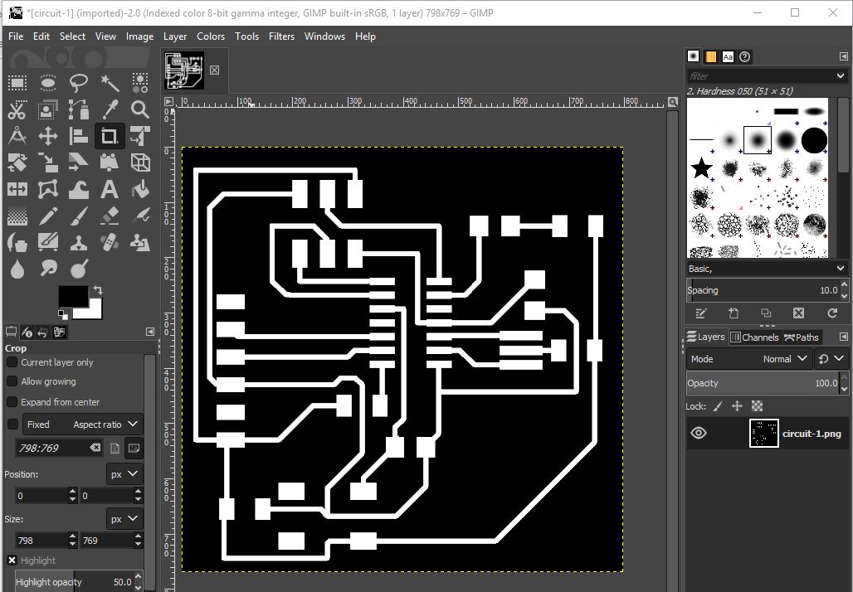This screenshot has height=592, width=853.
Task: Select the Warp Transform tool
Action: [79, 189]
